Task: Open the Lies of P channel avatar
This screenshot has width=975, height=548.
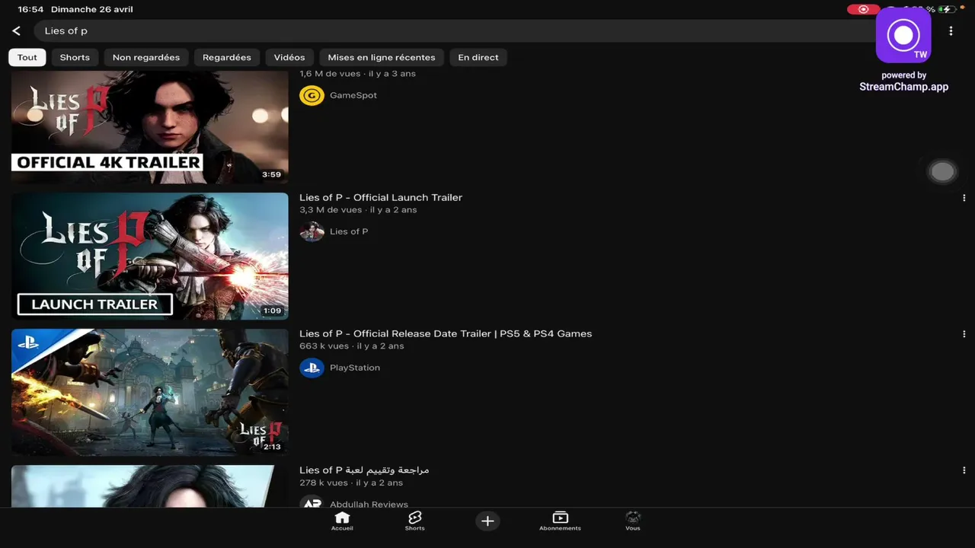Action: point(312,231)
